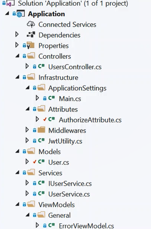Click the C# icon of UsersController.cs
Viewport: 151px width, 229px height.
tap(41, 66)
